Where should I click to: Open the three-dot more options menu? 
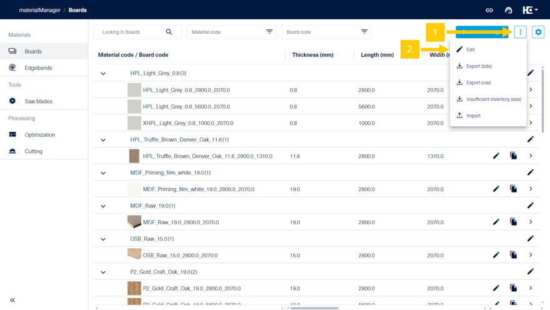tap(520, 32)
